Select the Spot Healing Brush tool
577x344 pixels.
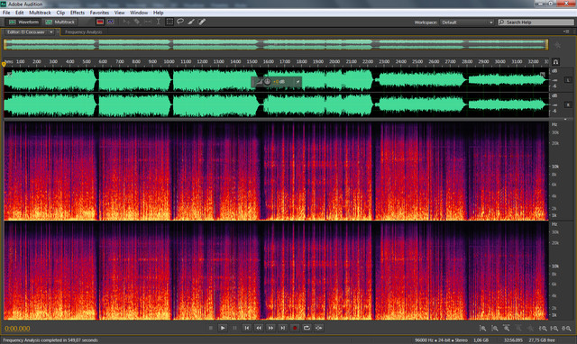pos(202,22)
